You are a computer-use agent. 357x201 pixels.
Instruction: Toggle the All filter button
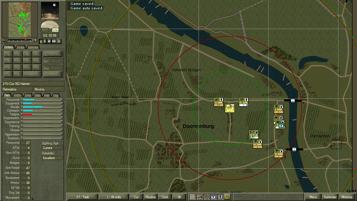179,197
